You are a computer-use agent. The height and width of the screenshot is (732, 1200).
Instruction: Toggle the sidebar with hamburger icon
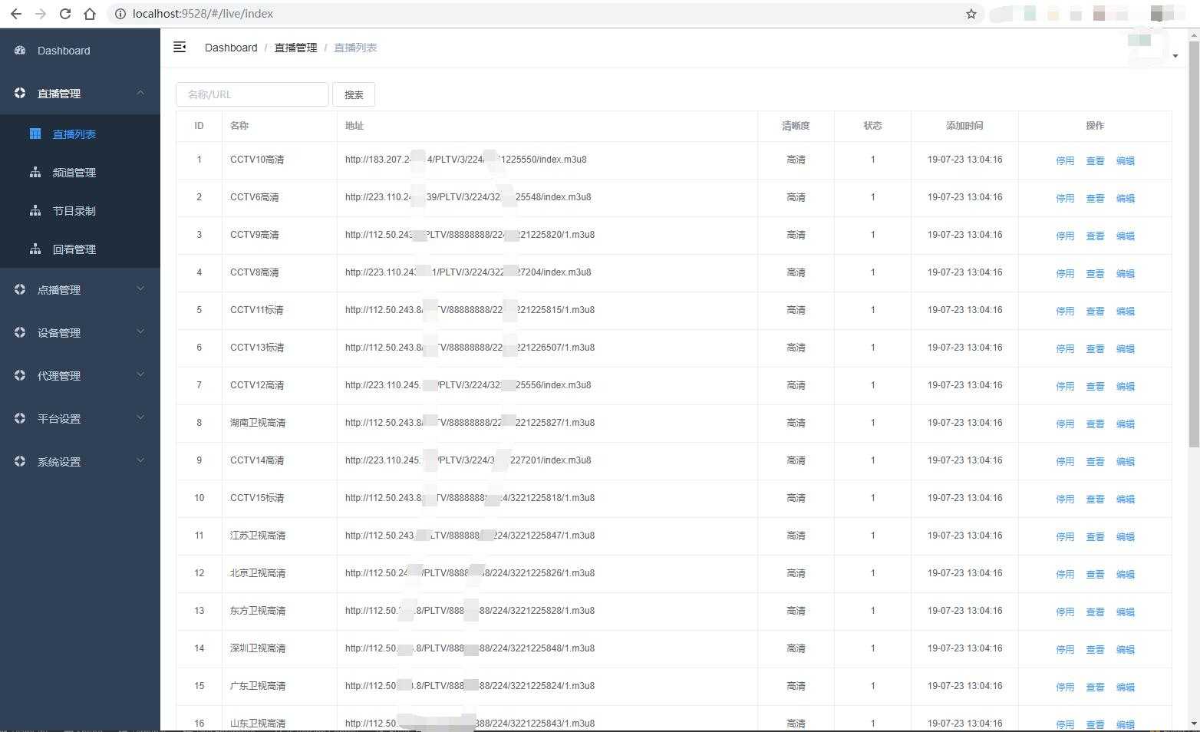tap(180, 48)
